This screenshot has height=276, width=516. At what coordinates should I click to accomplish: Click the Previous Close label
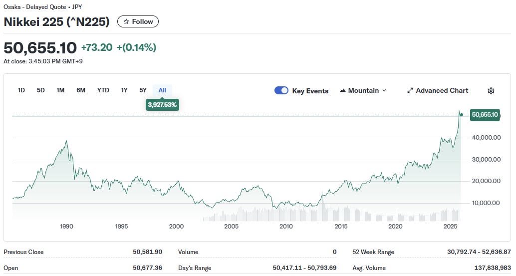coord(23,252)
